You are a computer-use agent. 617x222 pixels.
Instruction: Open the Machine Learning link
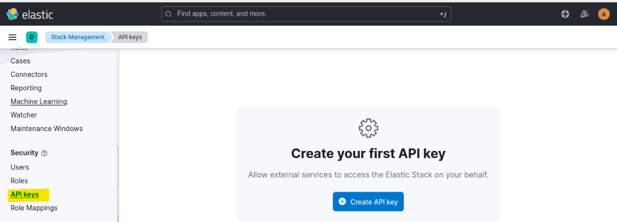pos(39,101)
